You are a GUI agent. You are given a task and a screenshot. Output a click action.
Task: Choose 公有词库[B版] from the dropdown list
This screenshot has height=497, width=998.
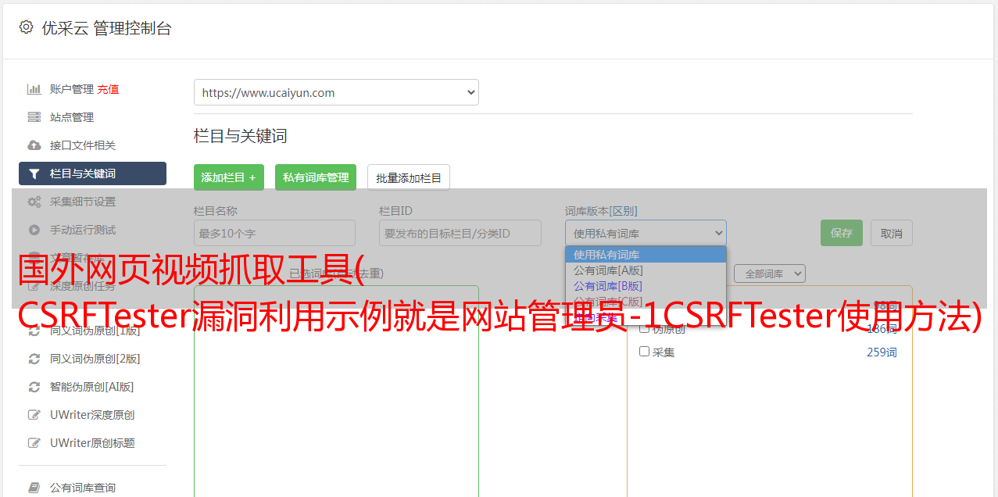pyautogui.click(x=646, y=286)
